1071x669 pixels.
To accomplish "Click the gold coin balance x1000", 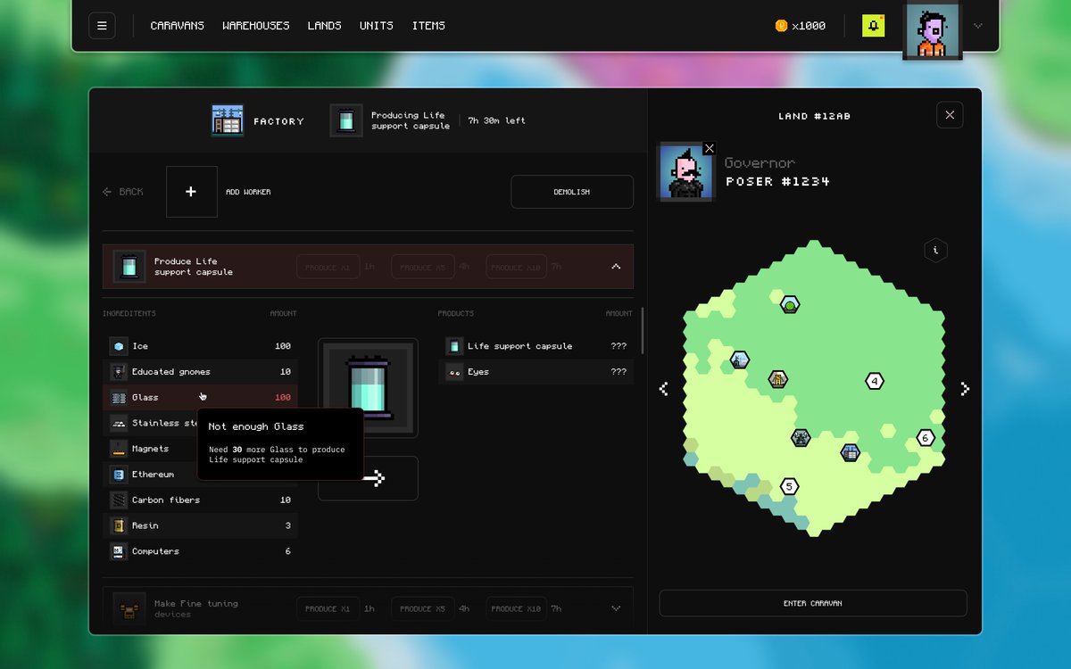I will [800, 26].
